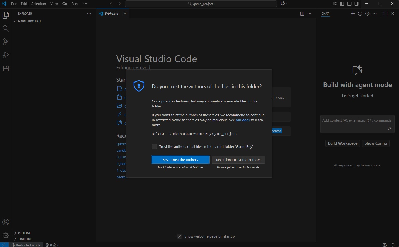Open the Source Control view
Screen dimensions: 399x247
click(x=6, y=42)
